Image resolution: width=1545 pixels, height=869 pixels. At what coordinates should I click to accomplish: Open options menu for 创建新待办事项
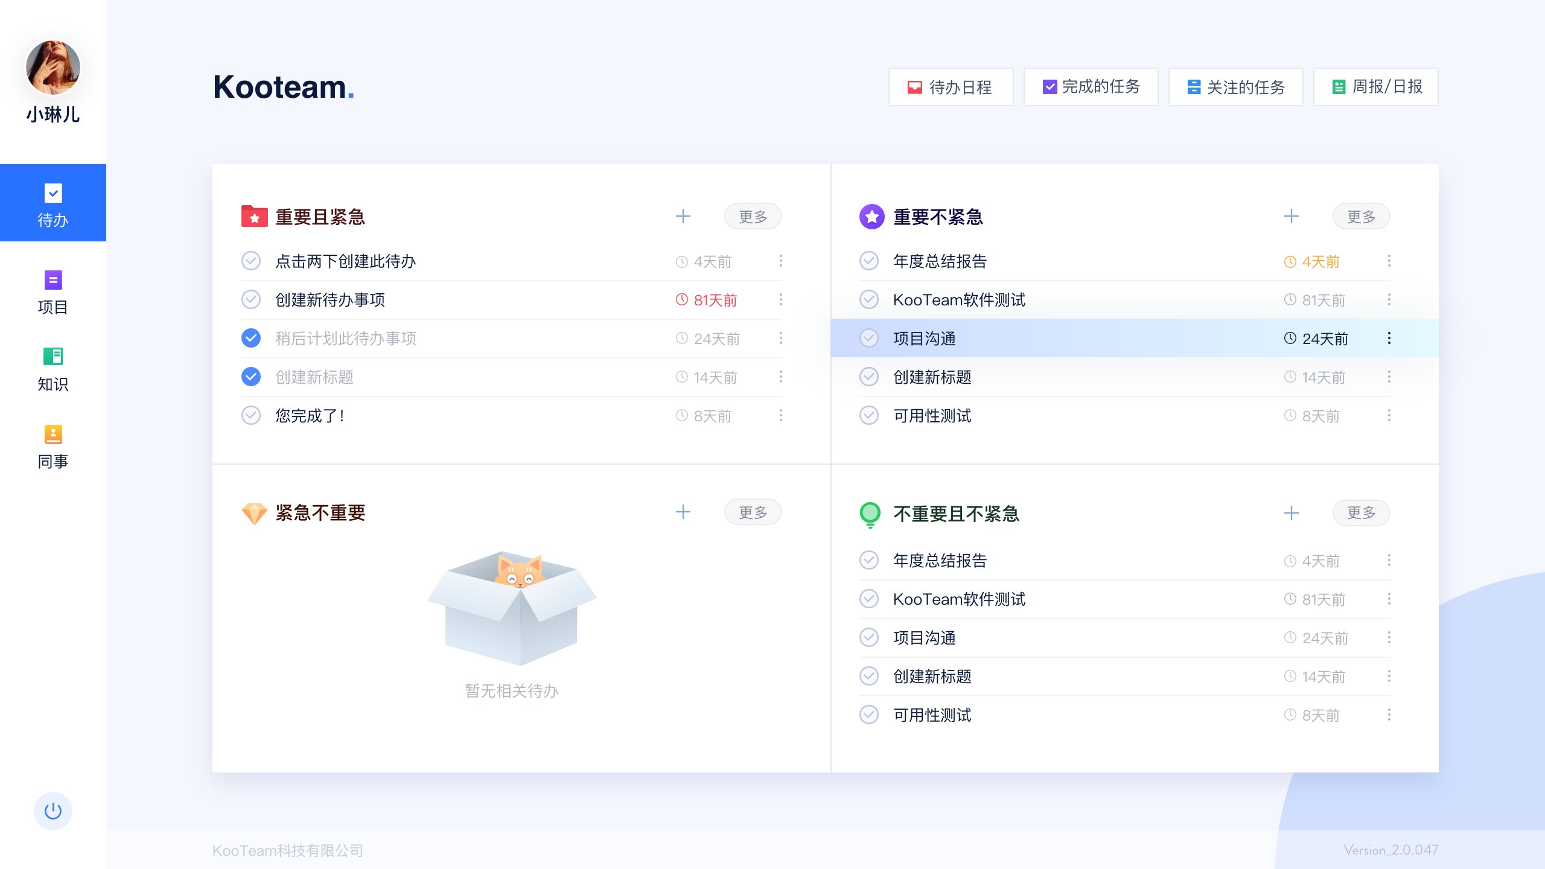(780, 299)
